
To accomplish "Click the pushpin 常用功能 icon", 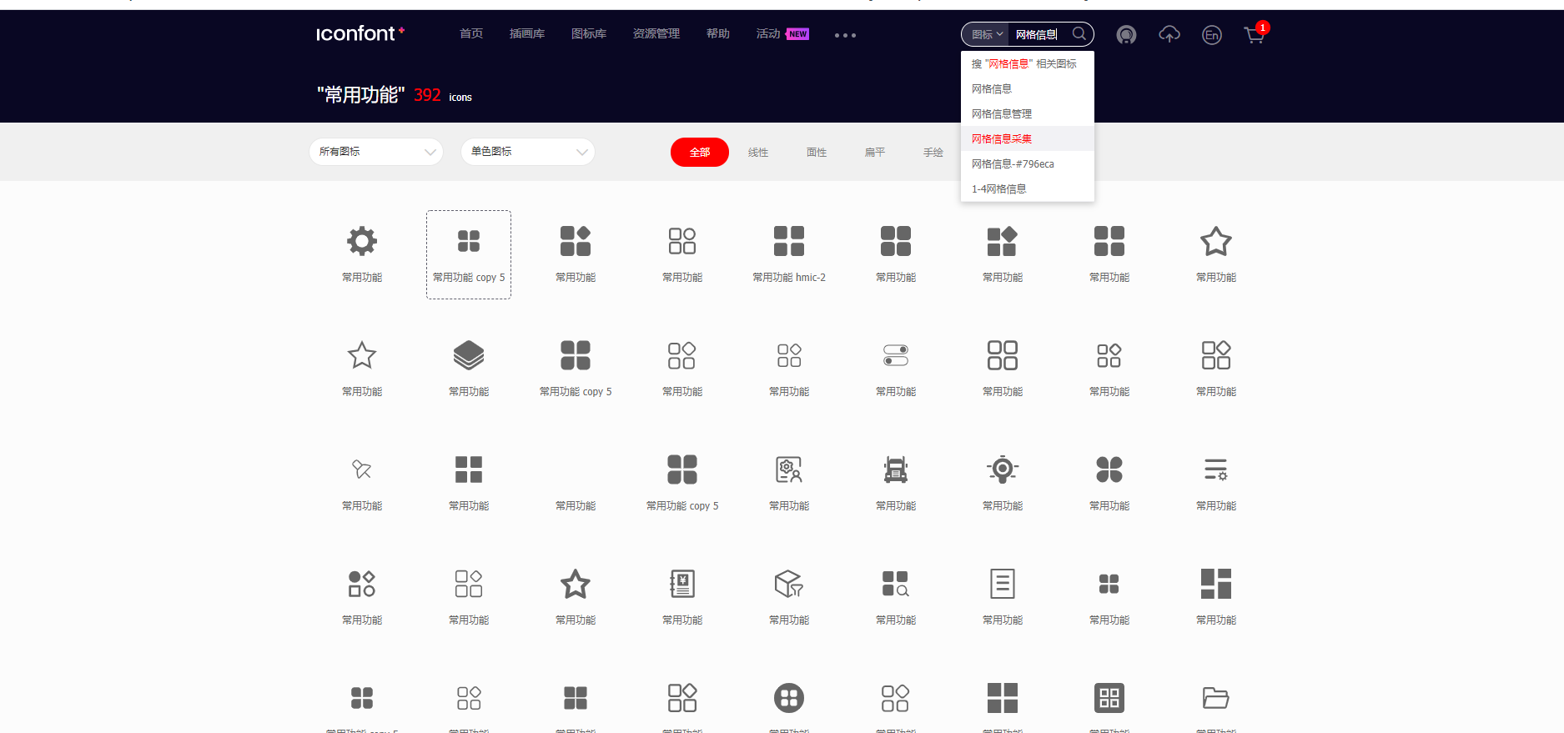I will click(x=362, y=469).
